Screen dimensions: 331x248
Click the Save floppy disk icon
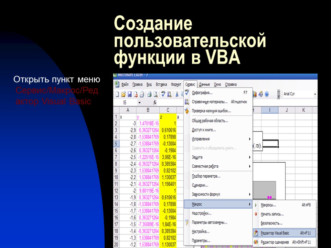(130, 94)
